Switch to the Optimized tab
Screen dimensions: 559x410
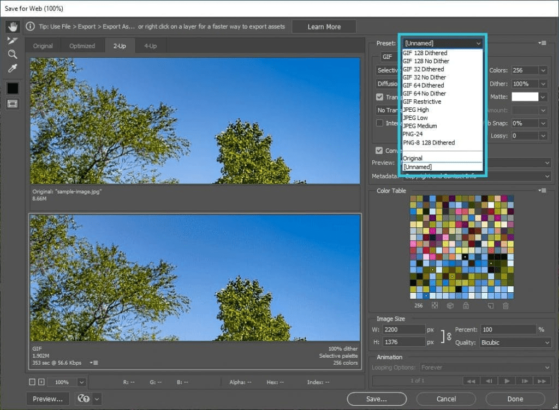point(82,46)
